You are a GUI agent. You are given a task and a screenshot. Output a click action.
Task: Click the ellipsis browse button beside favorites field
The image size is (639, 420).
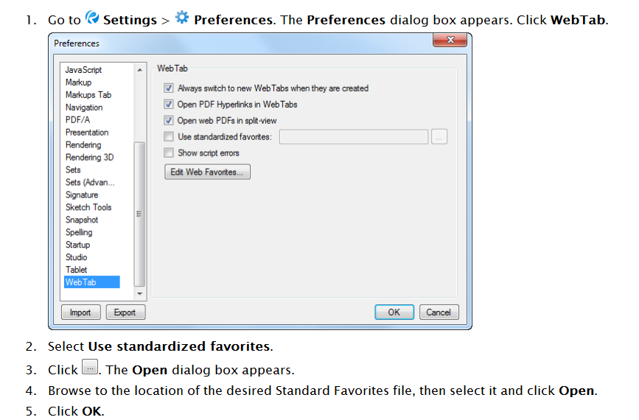pyautogui.click(x=439, y=137)
